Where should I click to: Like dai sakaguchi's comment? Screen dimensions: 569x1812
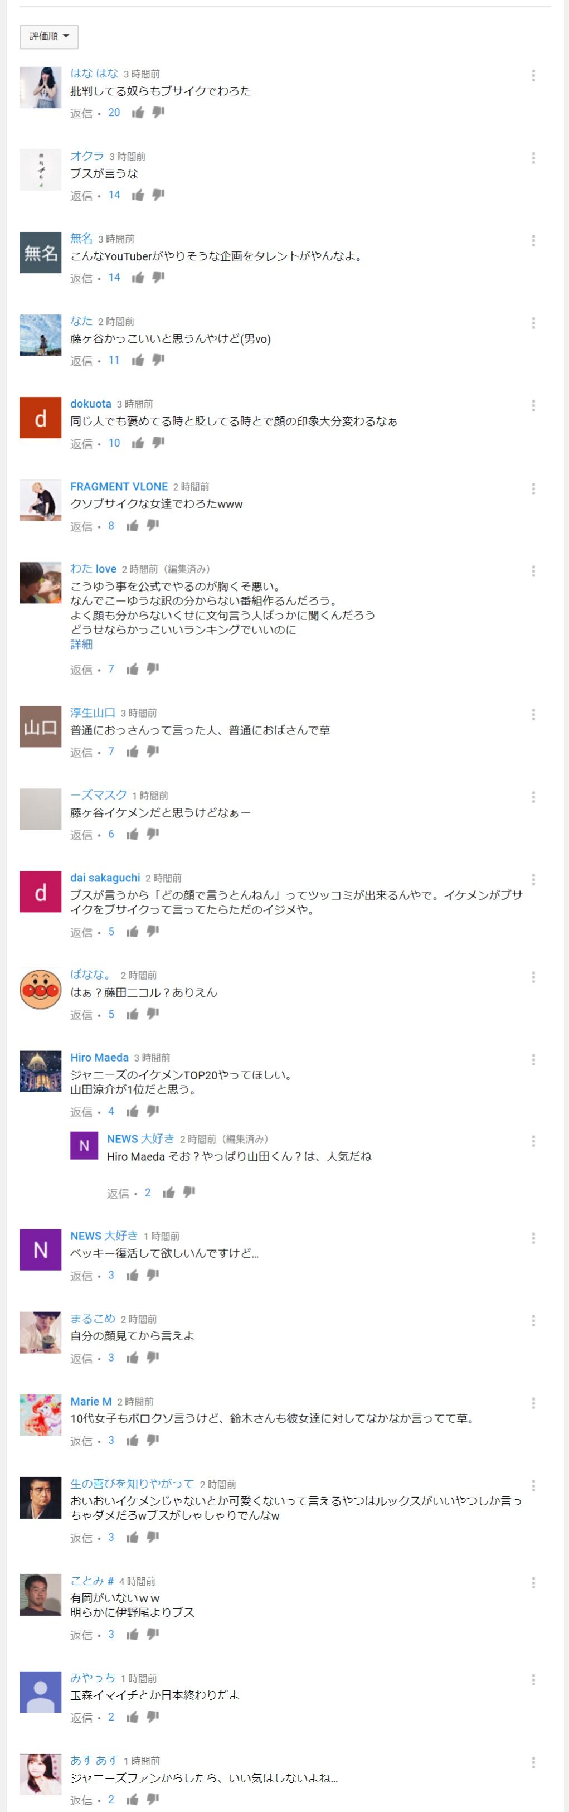pyautogui.click(x=132, y=931)
